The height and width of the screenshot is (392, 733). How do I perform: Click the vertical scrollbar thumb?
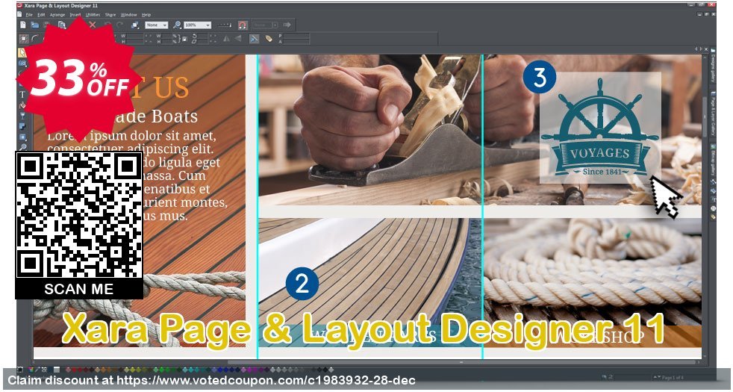pyautogui.click(x=705, y=117)
